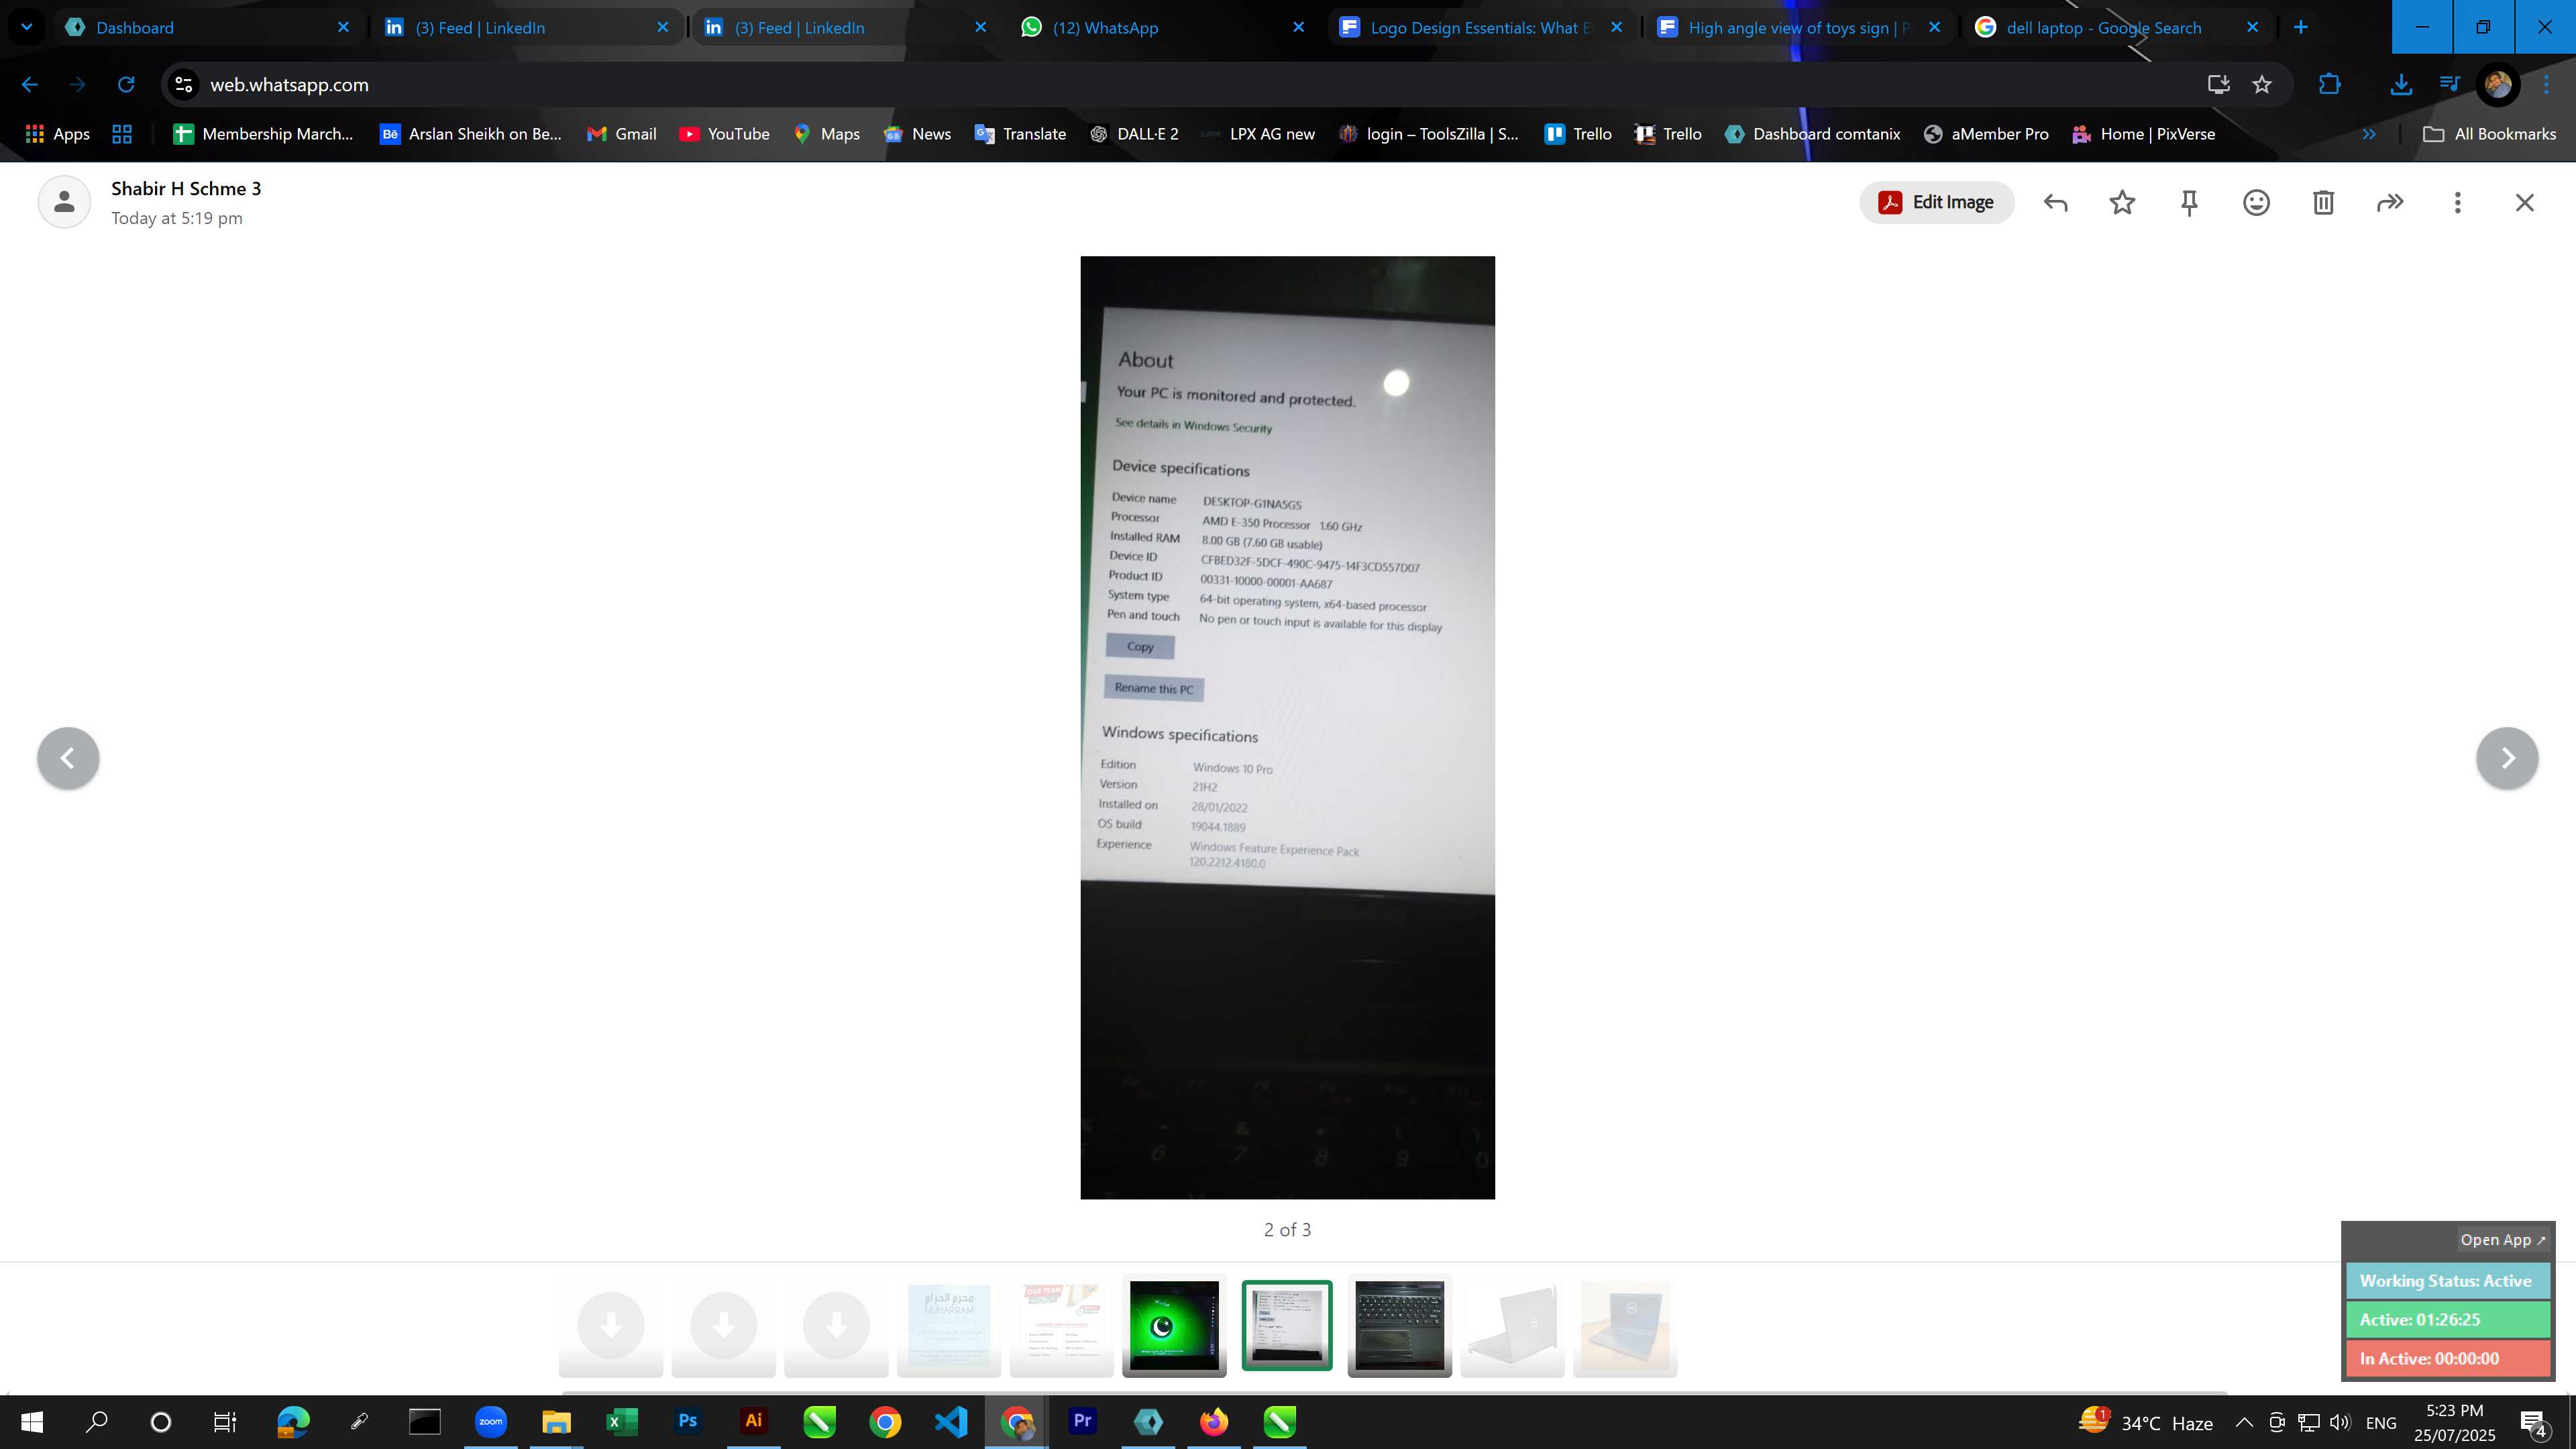Select the dark keyboard photo thumbnail
Image resolution: width=2576 pixels, height=1449 pixels.
click(x=1399, y=1325)
